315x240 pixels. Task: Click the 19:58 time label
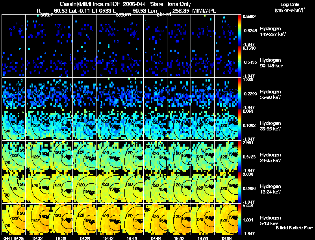point(226,238)
